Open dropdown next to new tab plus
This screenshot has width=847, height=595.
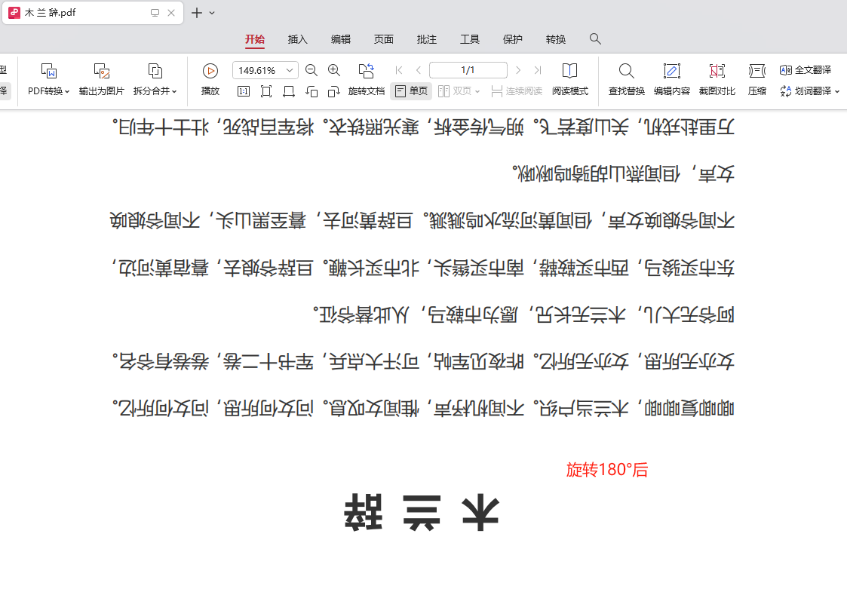pyautogui.click(x=212, y=13)
